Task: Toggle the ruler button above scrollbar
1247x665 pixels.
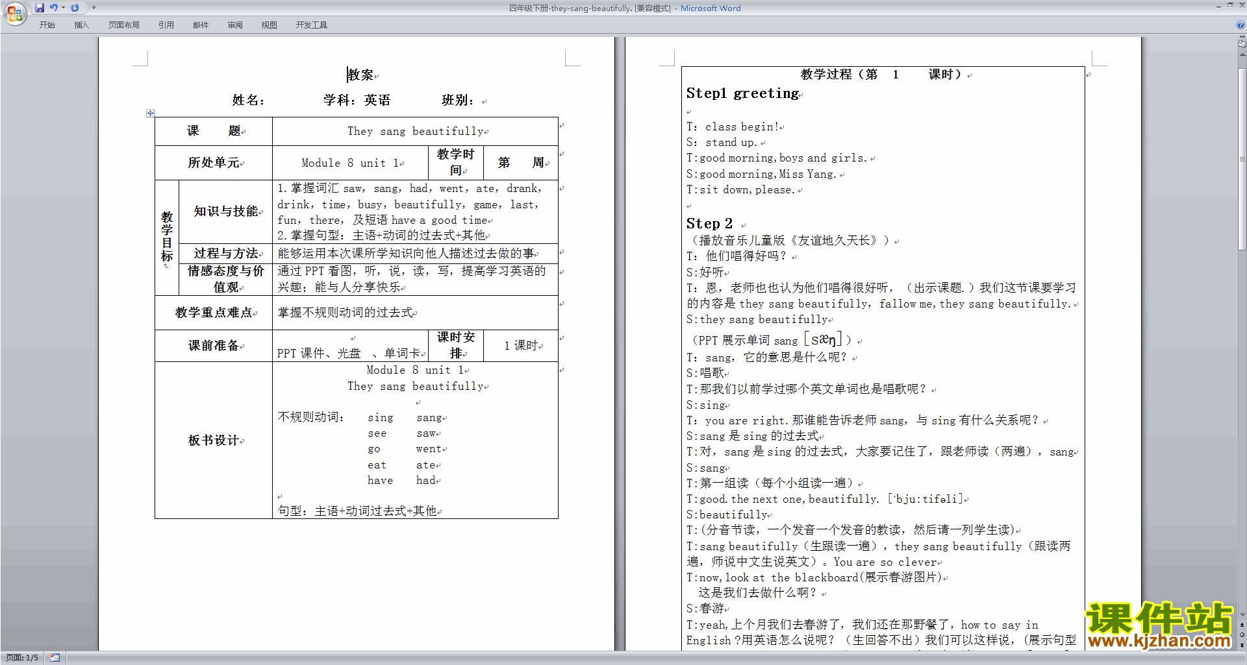Action: click(1242, 45)
